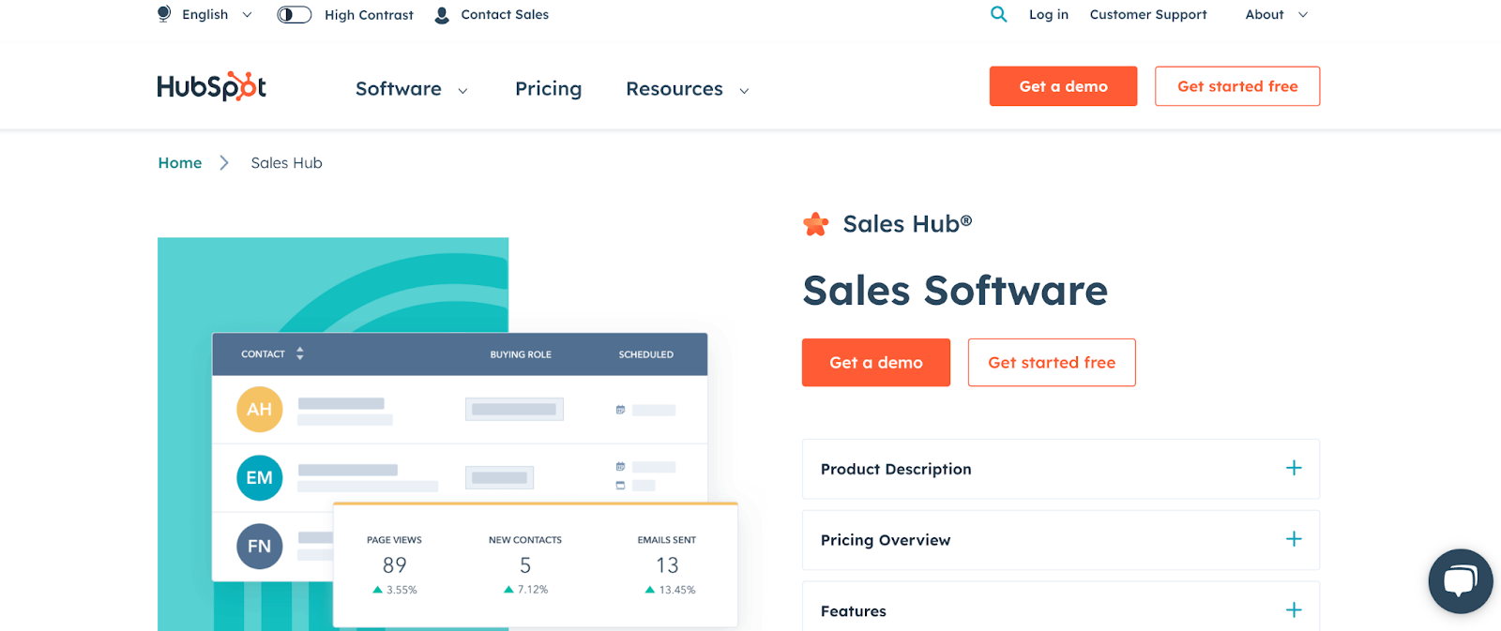Click the HubSpot logo
This screenshot has width=1501, height=631.
click(212, 86)
